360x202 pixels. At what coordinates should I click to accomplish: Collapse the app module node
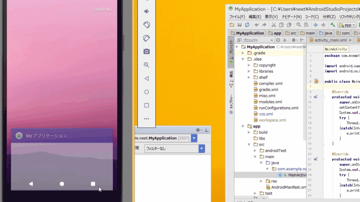click(x=243, y=126)
